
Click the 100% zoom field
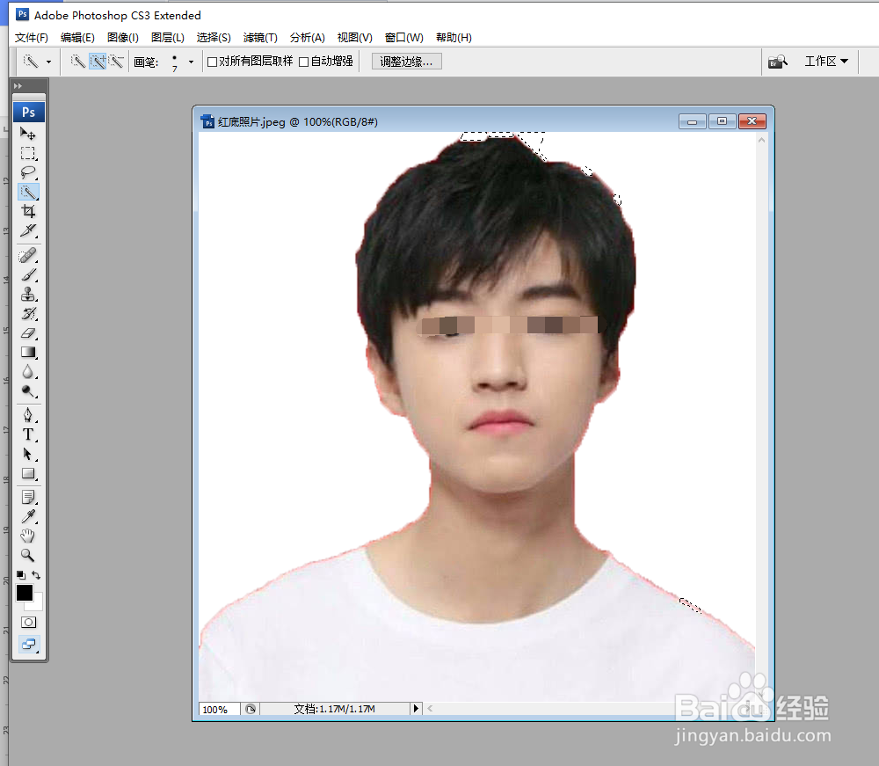pos(219,710)
